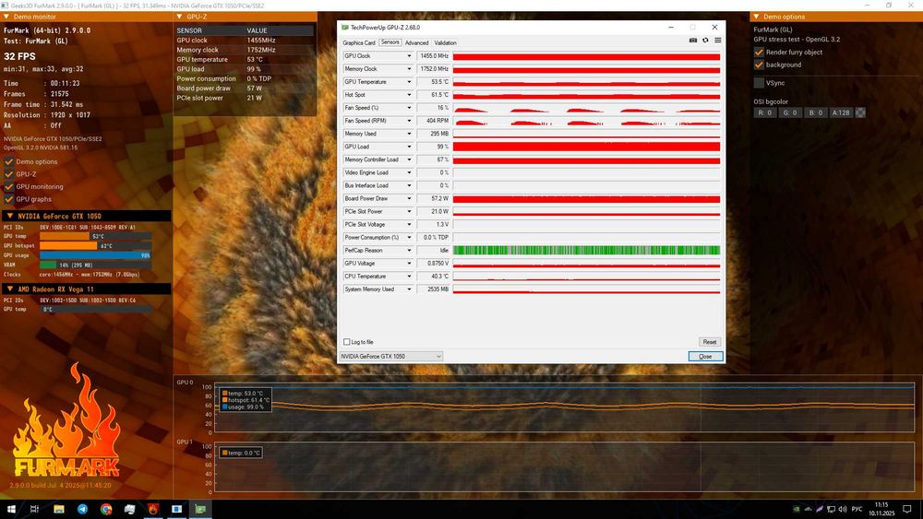
Task: Open network status tray icon
Action: point(832,509)
